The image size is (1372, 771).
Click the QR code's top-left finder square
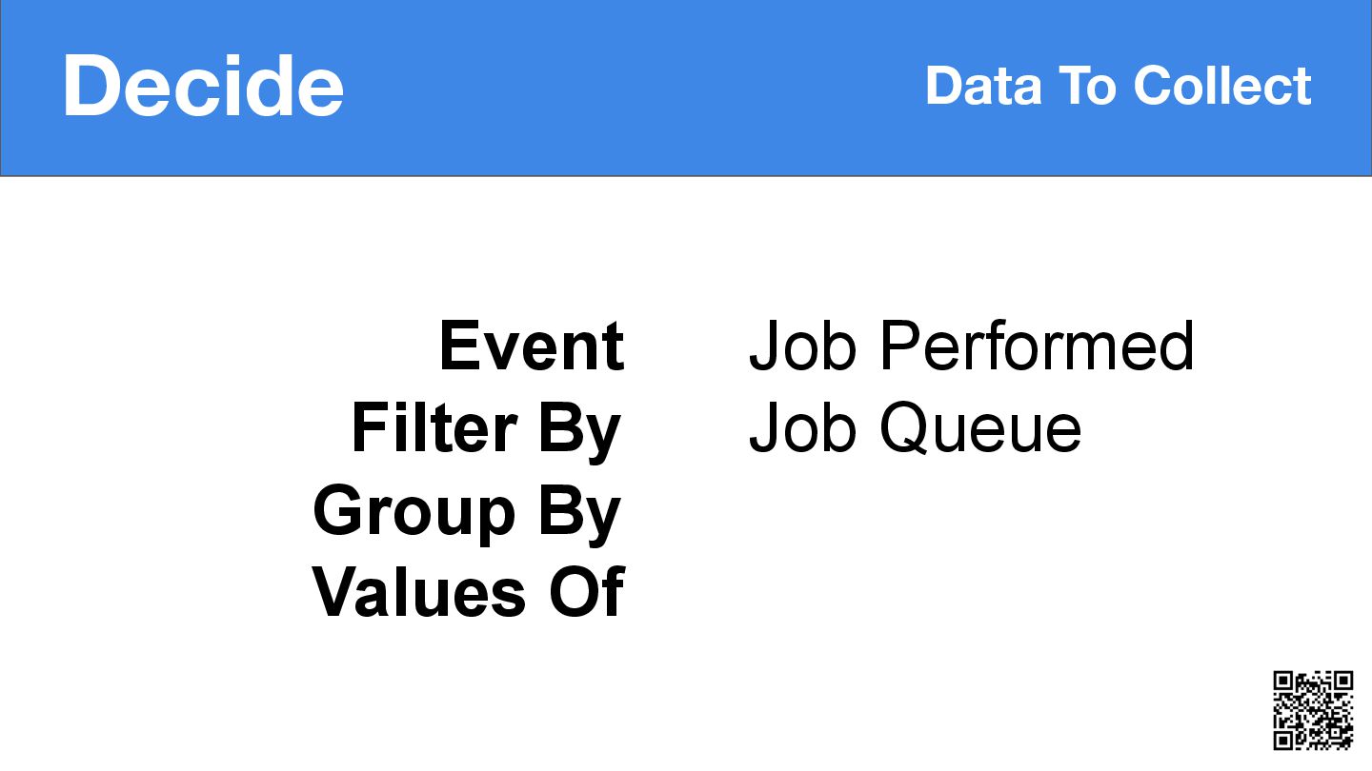pyautogui.click(x=1283, y=681)
